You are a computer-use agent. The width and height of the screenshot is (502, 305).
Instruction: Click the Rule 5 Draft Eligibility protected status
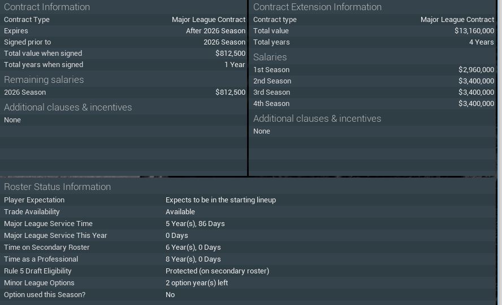(217, 271)
